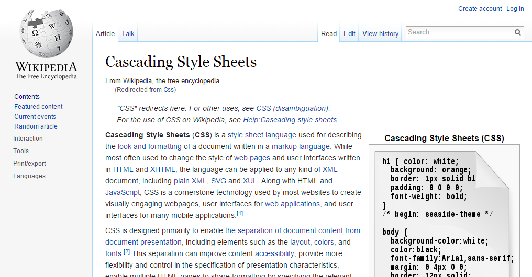Jump to footnote reference [2]
The image size is (532, 277).
[127, 251]
